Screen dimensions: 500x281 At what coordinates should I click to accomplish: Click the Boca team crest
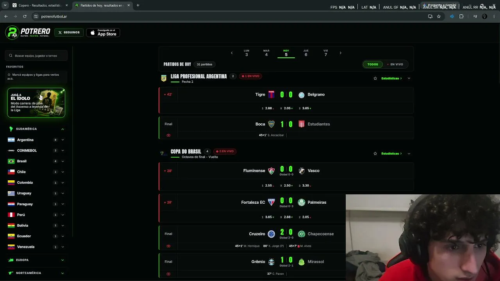click(x=271, y=124)
